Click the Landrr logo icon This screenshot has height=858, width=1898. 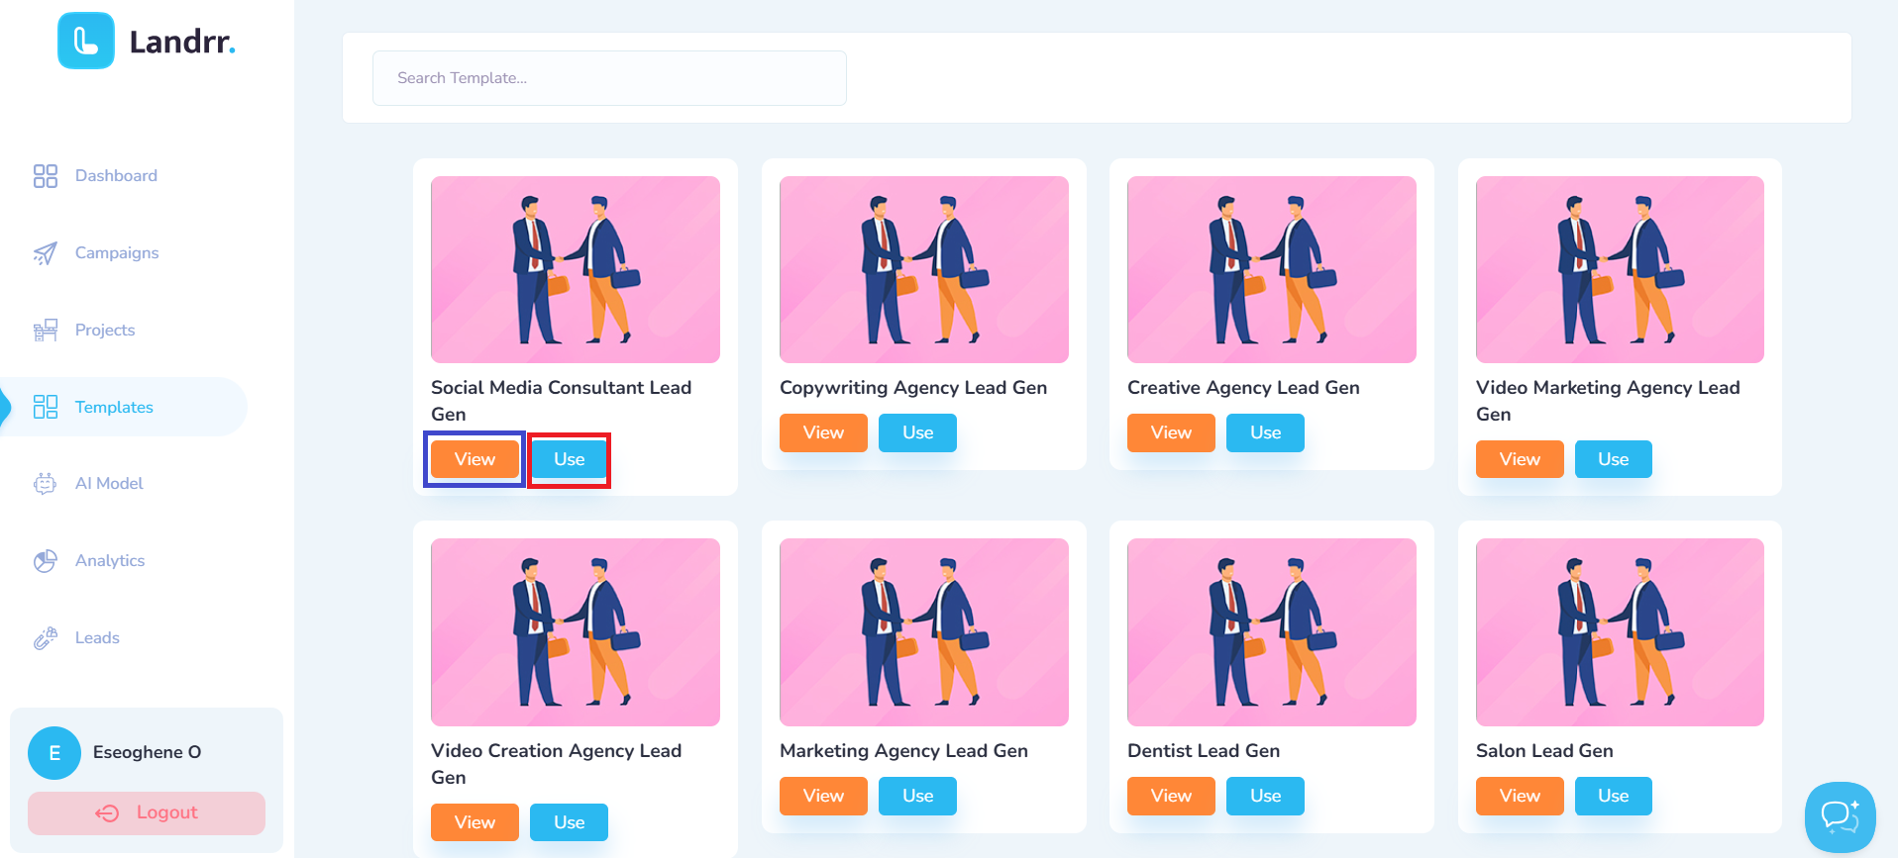pos(86,41)
